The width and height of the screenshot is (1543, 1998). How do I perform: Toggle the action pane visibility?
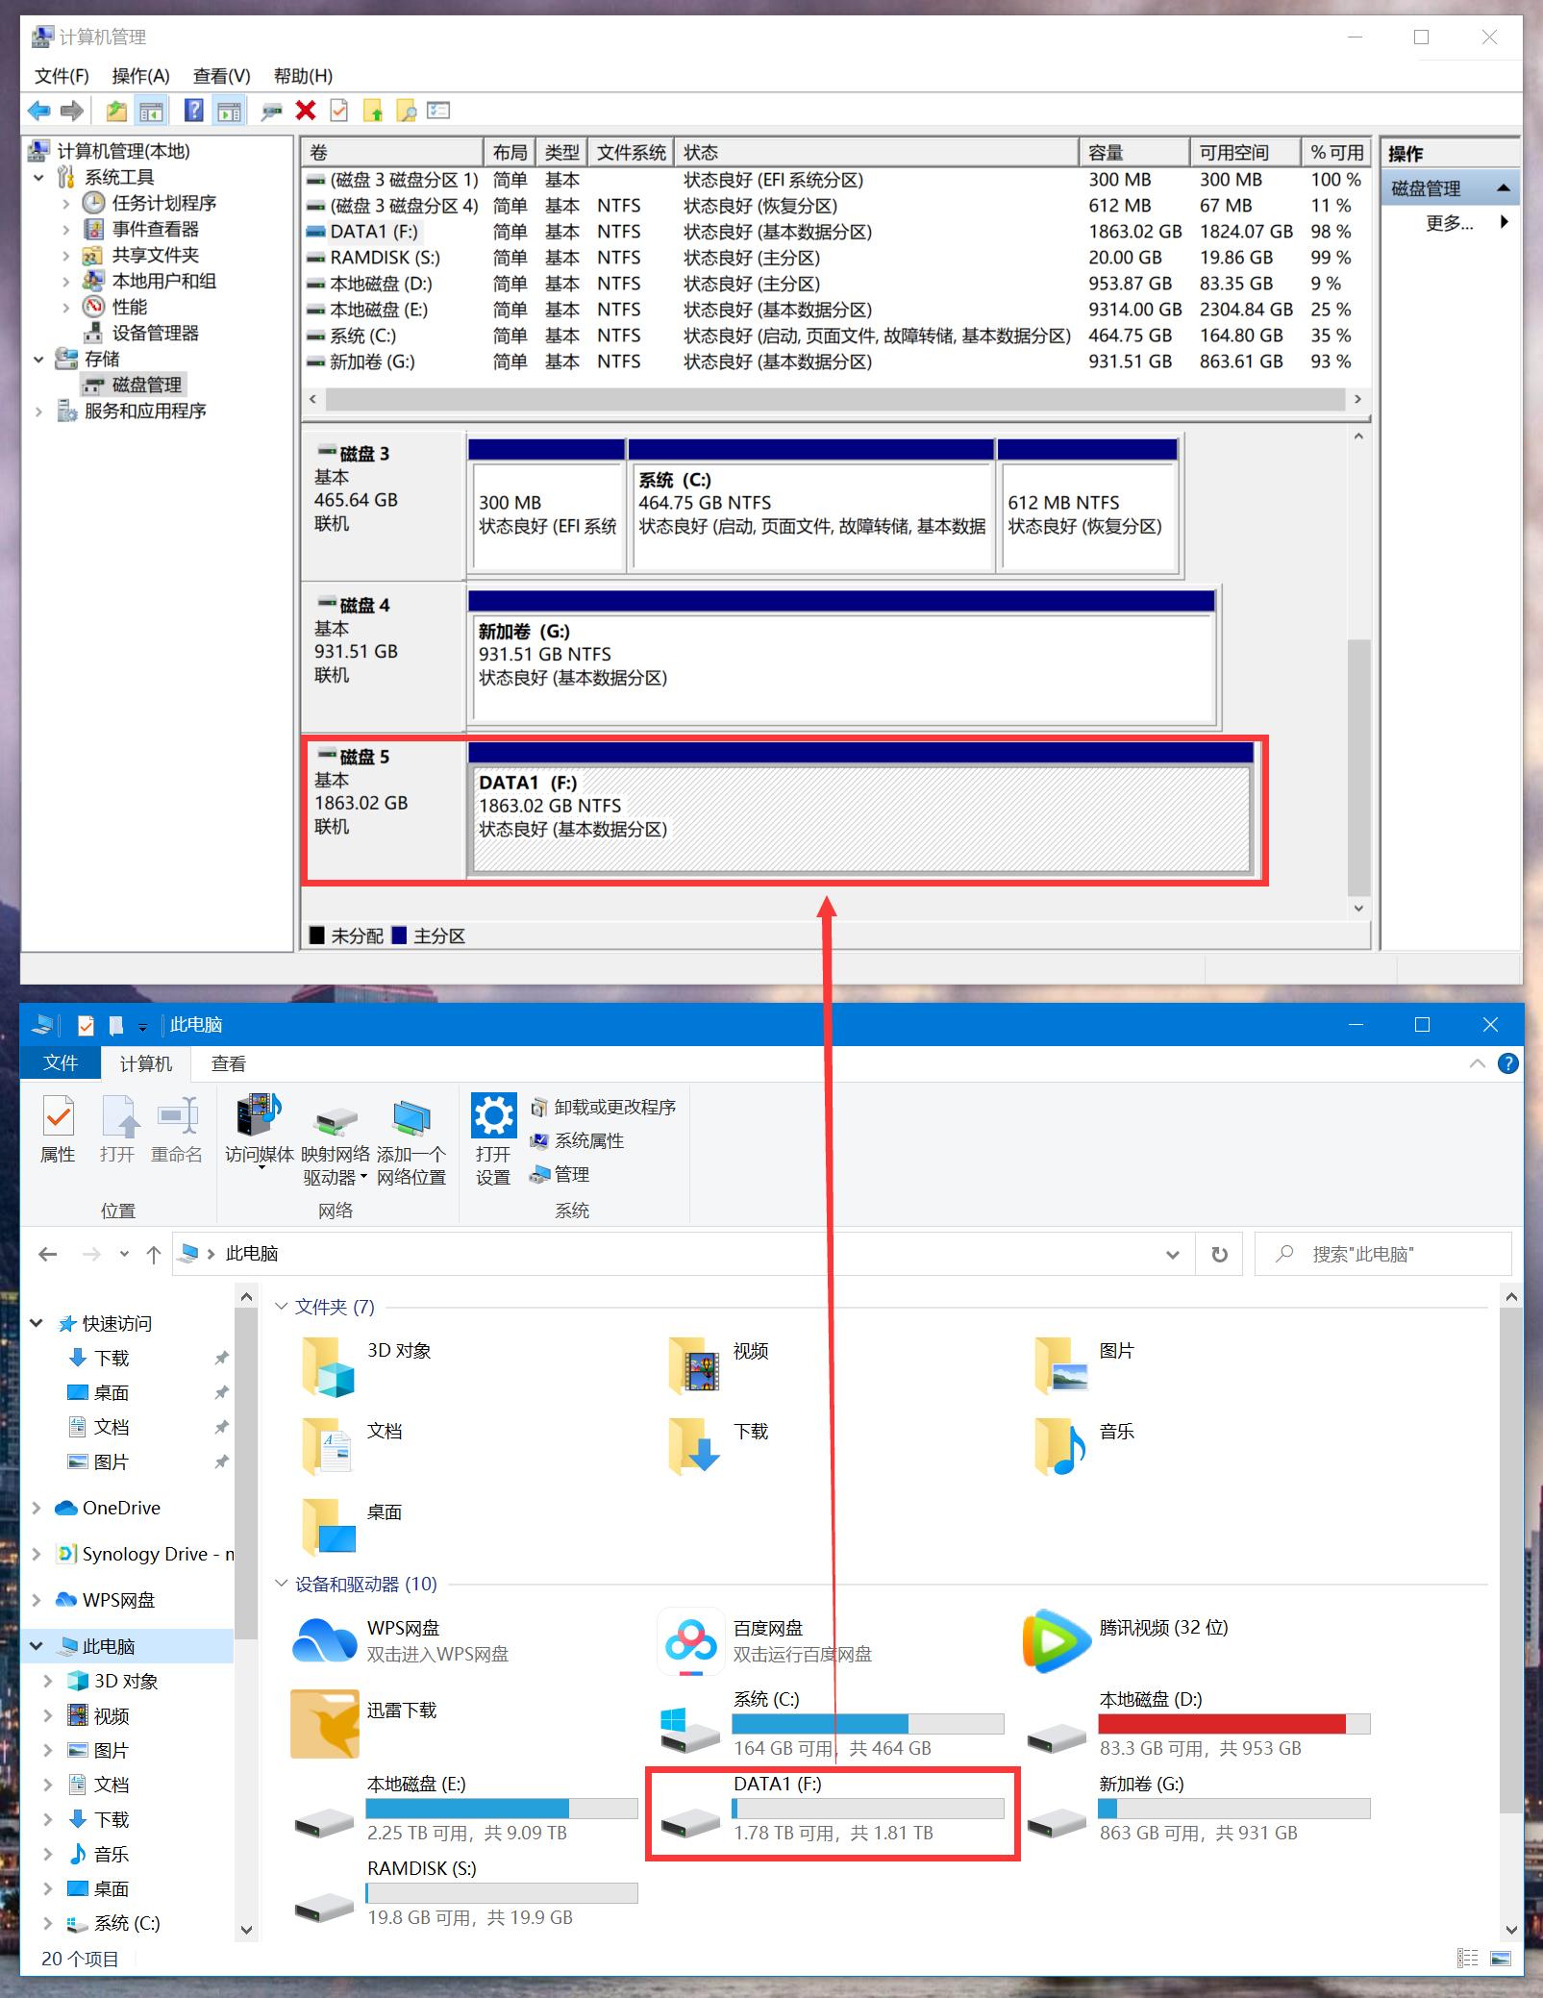coord(228,111)
